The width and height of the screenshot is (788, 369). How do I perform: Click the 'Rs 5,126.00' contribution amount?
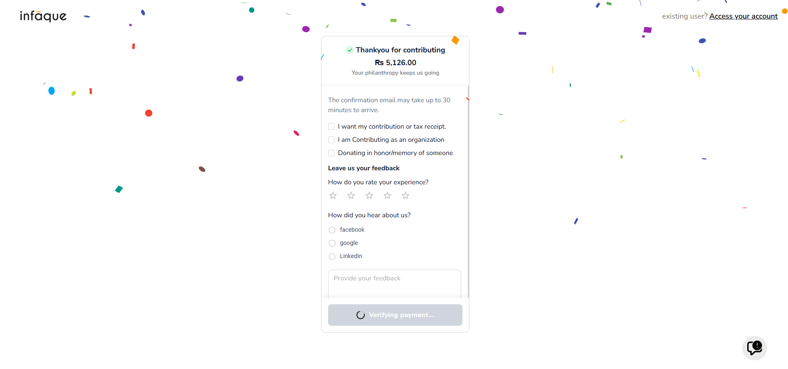[395, 63]
